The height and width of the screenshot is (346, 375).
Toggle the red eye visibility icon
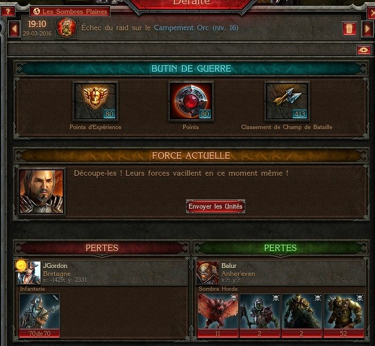(x=364, y=50)
